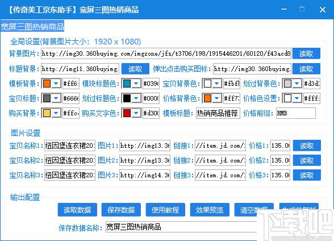Click the 图片3 URL field

[x=145, y=175]
